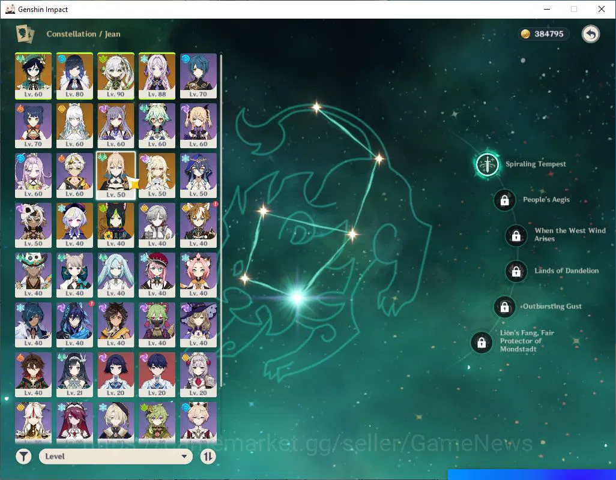616x480 pixels.
Task: Close the Genshin Impact window
Action: pyautogui.click(x=602, y=9)
